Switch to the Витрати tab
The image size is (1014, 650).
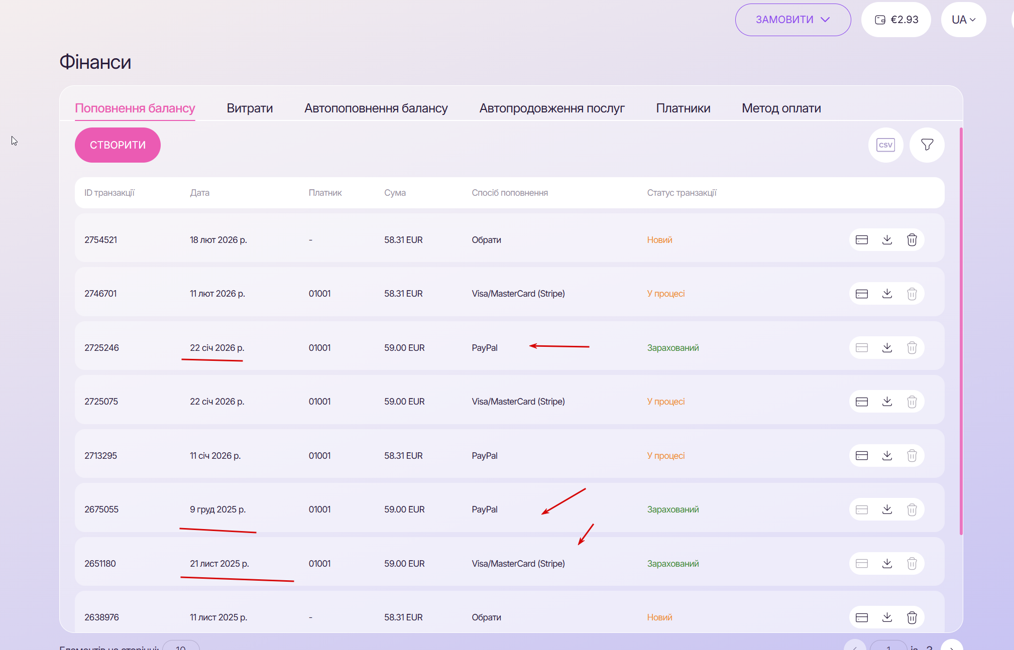coord(250,108)
